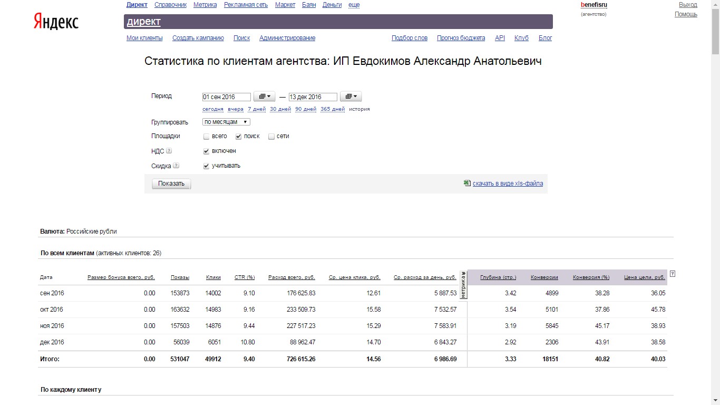Uncheck the поиск checkbox
Viewport: 720px width, 405px height.
tap(239, 137)
